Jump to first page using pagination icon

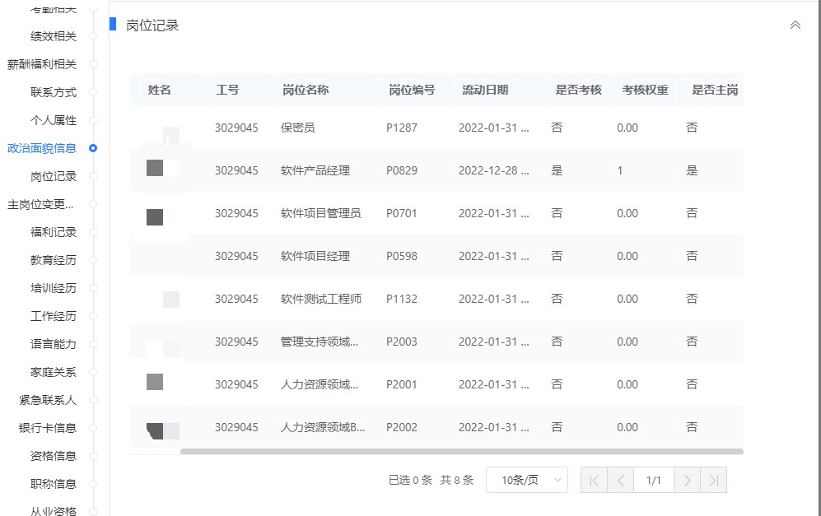[594, 480]
